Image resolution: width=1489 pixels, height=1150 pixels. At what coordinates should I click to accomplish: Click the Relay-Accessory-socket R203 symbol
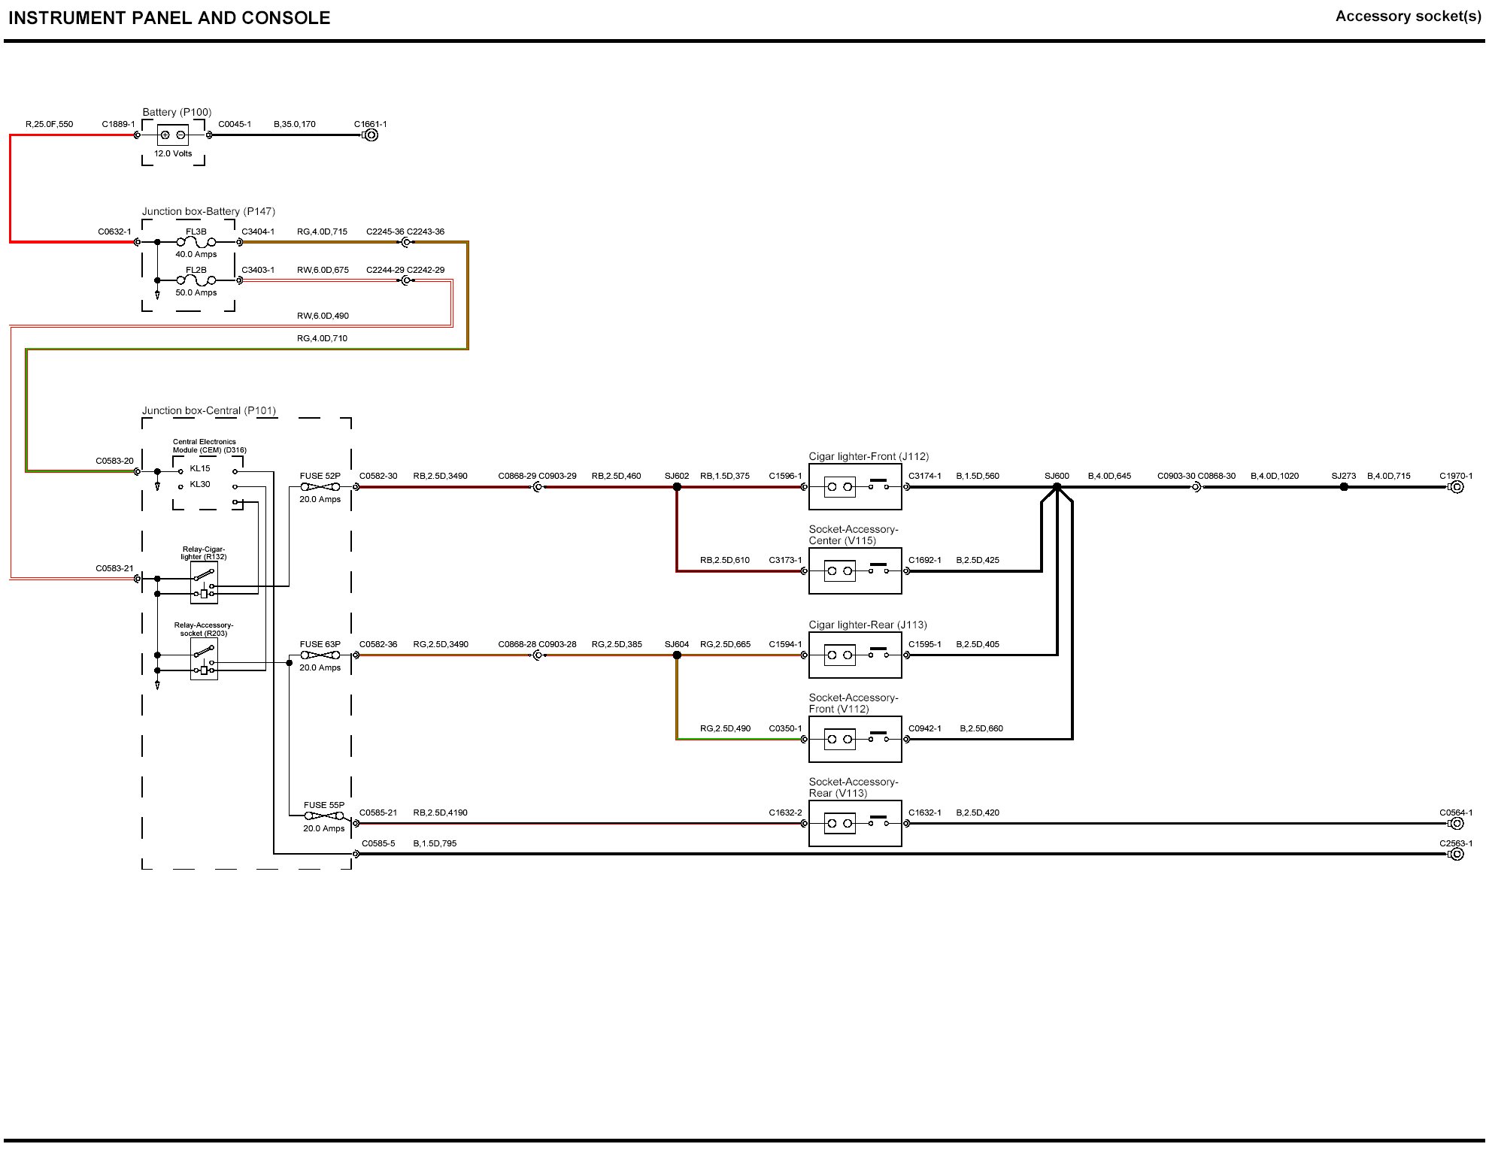(x=204, y=659)
